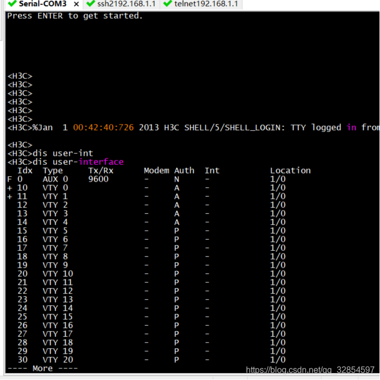
Task: Click the Tx/Rx column header
Action: click(x=101, y=170)
